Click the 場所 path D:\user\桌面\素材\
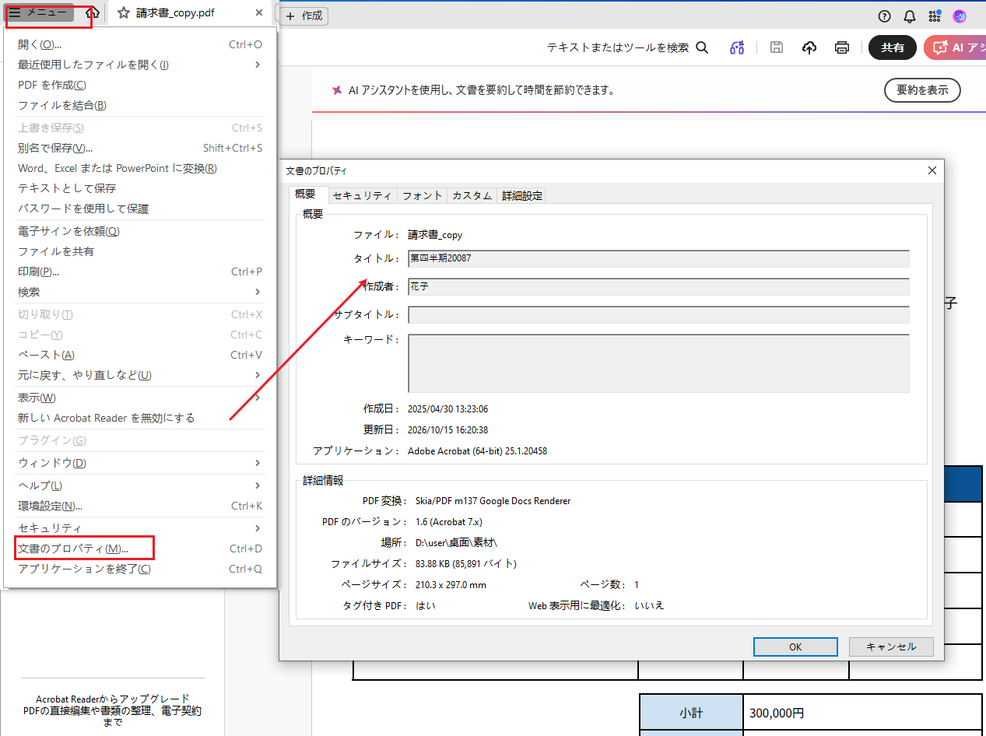Screen dimensions: 986x736 [456, 542]
